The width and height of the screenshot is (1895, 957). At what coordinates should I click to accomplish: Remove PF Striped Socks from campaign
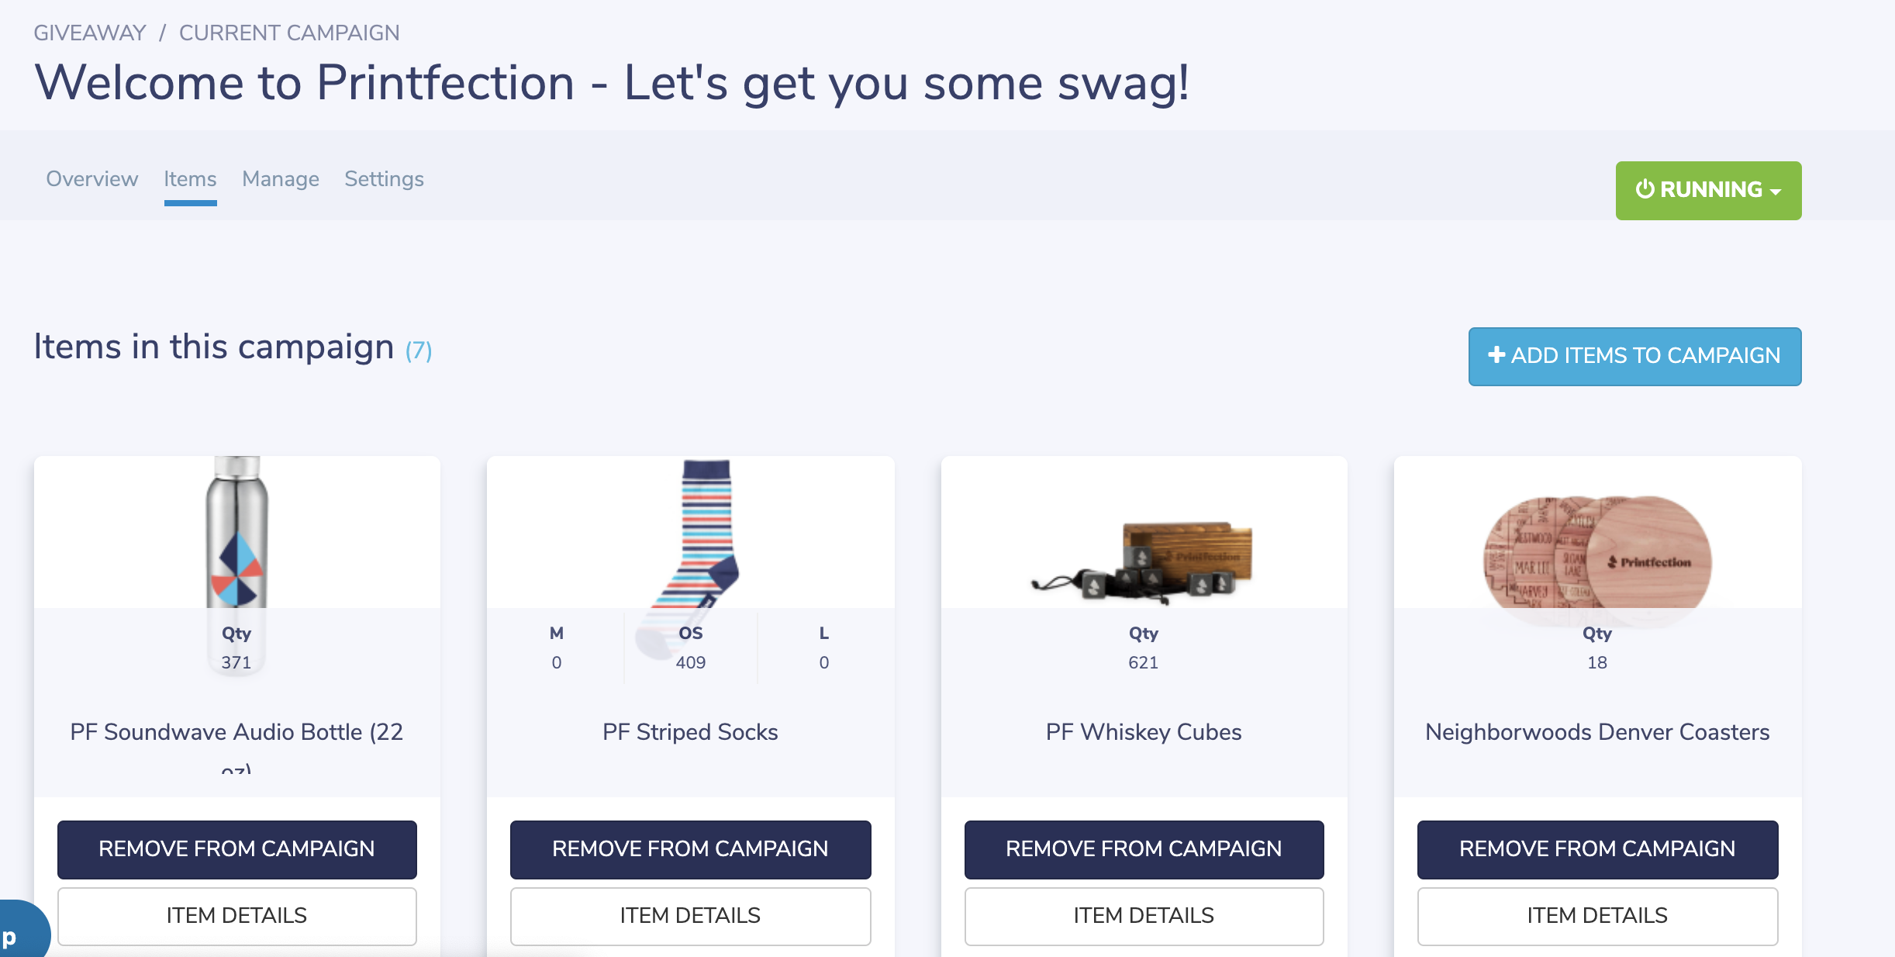[x=690, y=849]
